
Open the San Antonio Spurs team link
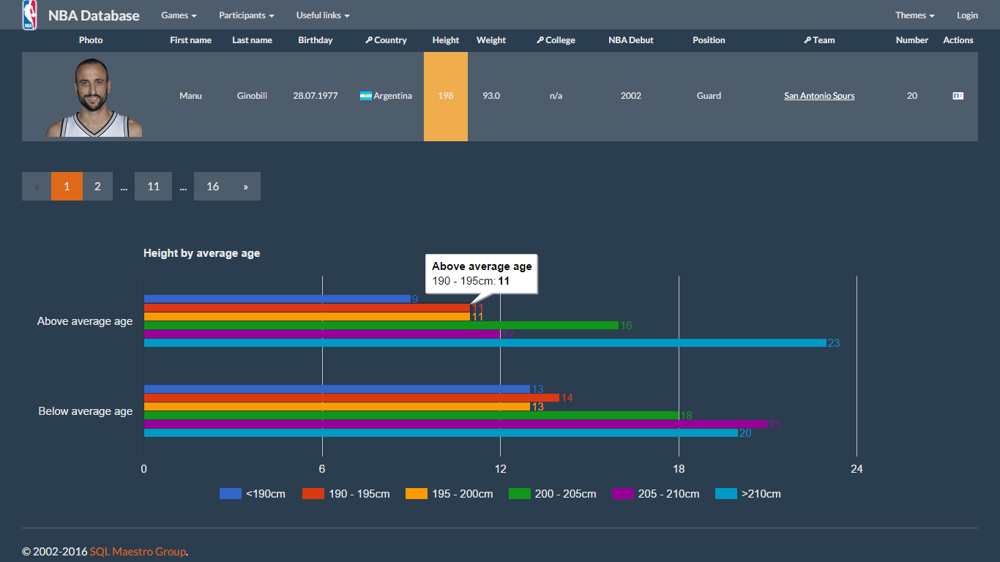[x=819, y=96]
